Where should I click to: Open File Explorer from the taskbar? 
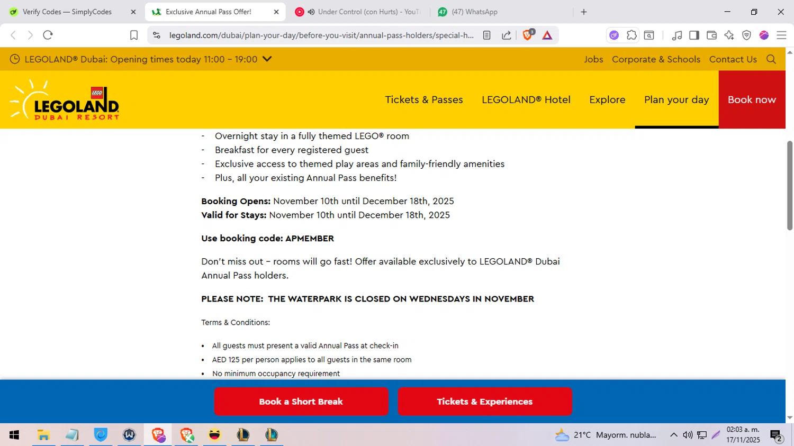tap(43, 435)
